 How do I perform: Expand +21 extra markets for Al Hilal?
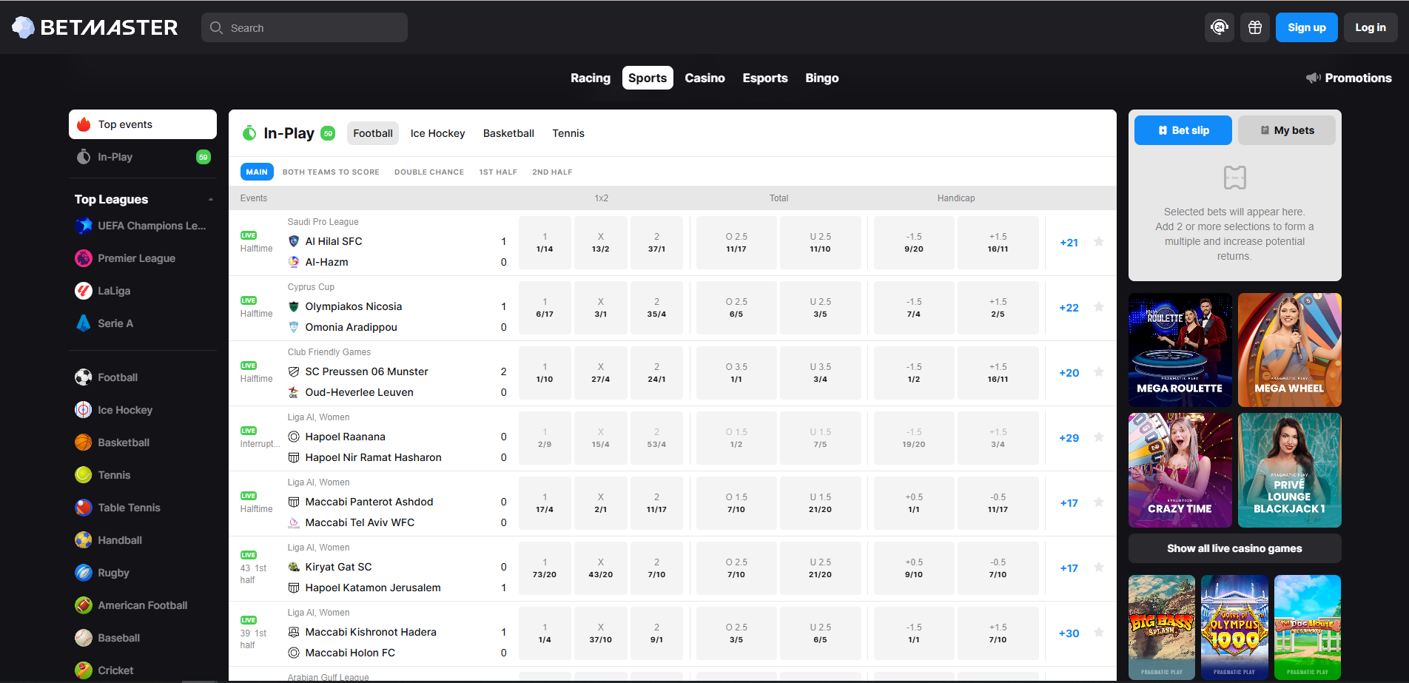1068,242
